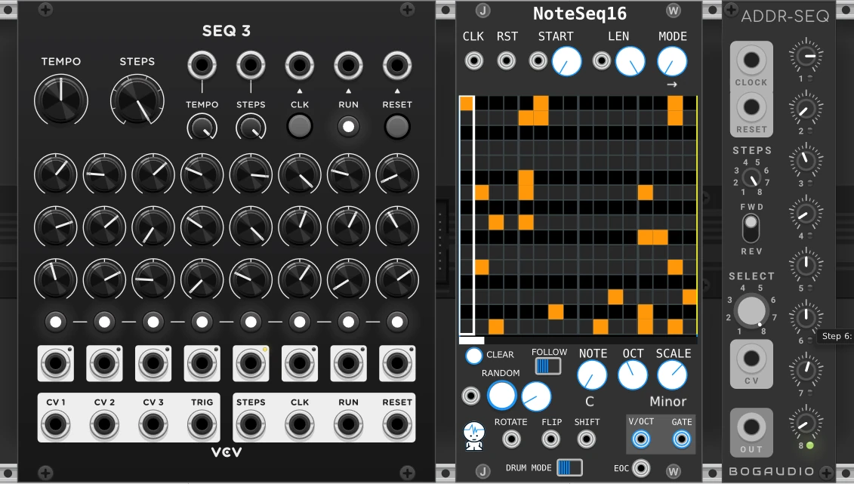
Task: Click the NoteSeq16 RANDOM button
Action: [501, 396]
